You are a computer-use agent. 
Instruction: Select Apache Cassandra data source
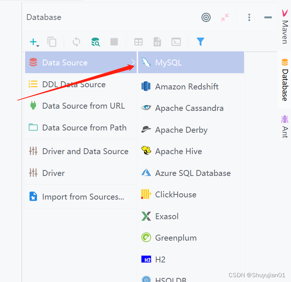point(191,108)
